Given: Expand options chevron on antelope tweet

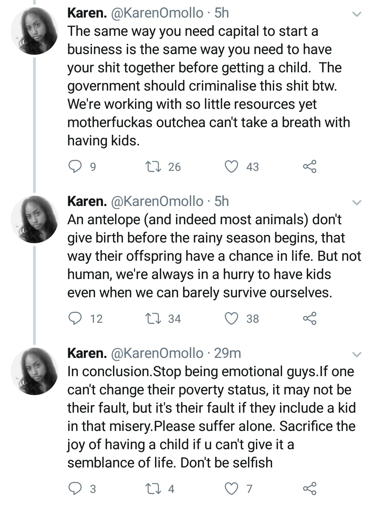Looking at the screenshot, I should tap(357, 203).
